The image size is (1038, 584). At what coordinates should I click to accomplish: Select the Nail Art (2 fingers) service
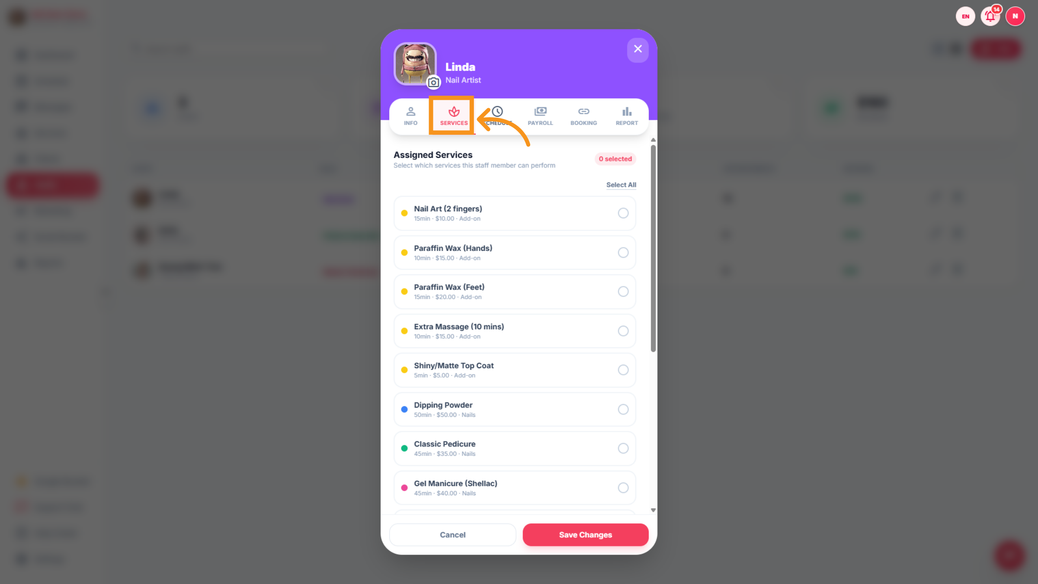pyautogui.click(x=515, y=213)
